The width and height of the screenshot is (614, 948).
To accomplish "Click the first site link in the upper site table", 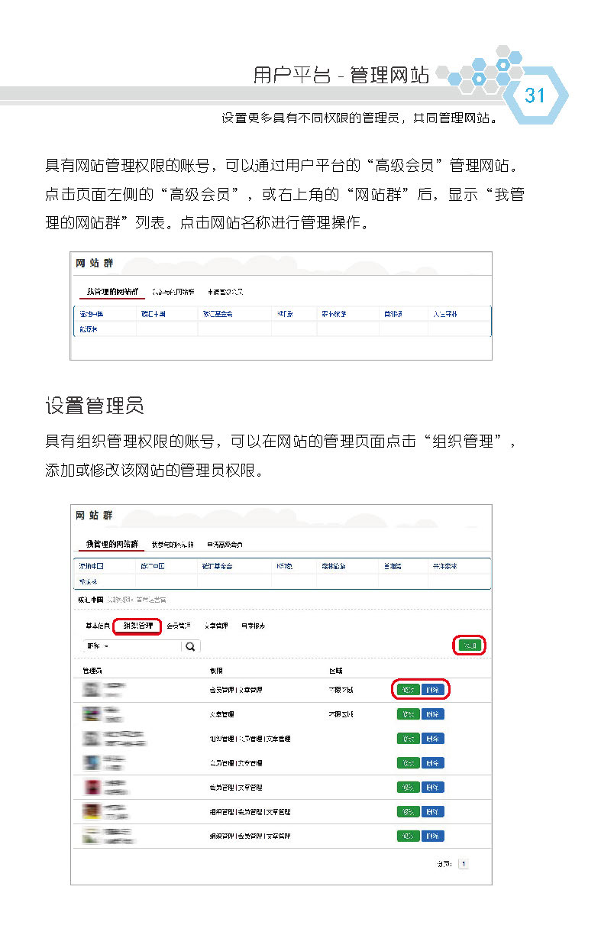I will click(91, 314).
